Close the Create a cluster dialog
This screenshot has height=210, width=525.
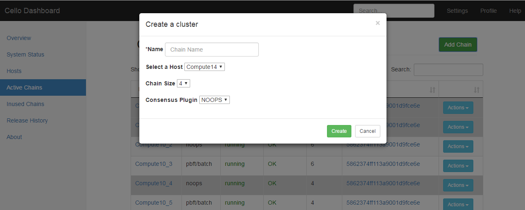click(x=377, y=23)
